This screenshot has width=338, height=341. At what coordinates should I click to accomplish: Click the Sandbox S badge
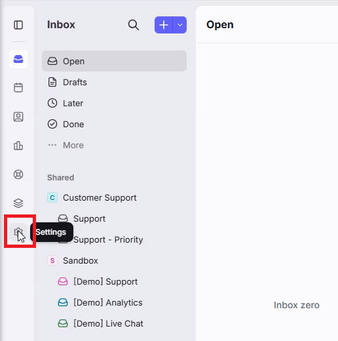52,260
